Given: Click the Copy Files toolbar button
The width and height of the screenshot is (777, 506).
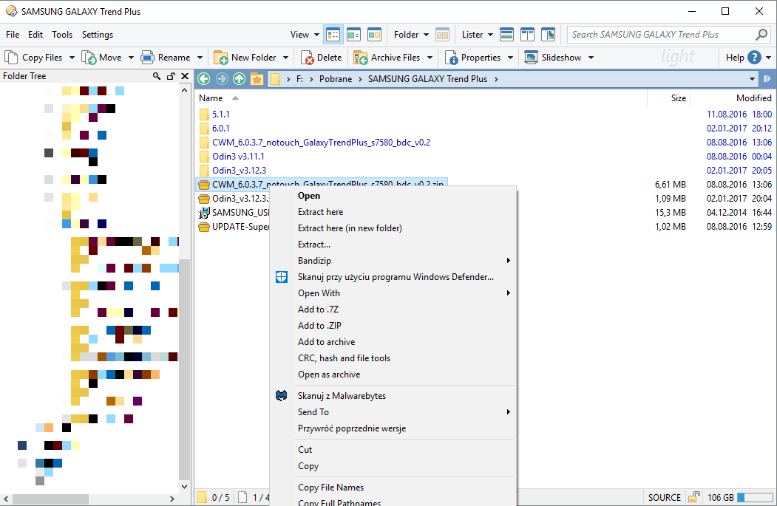Looking at the screenshot, I should 34,58.
